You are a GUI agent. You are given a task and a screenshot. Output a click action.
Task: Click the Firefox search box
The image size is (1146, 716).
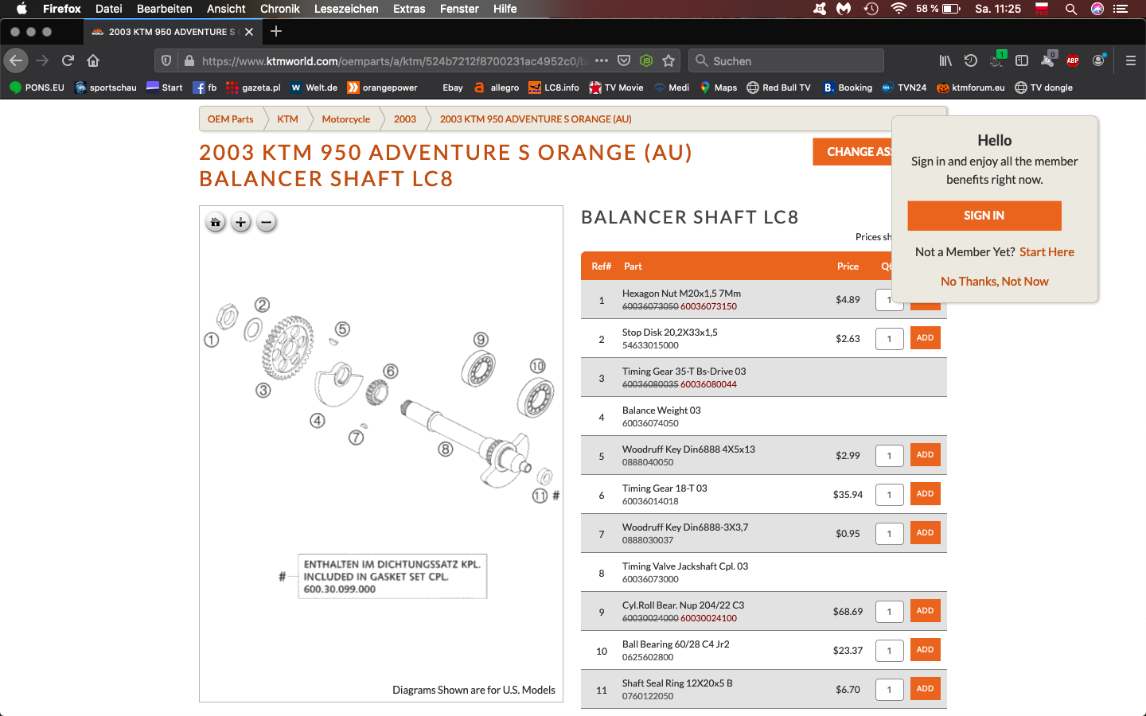coord(786,60)
